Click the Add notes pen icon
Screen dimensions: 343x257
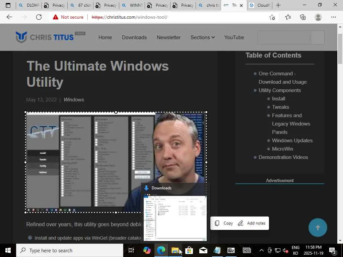241,223
